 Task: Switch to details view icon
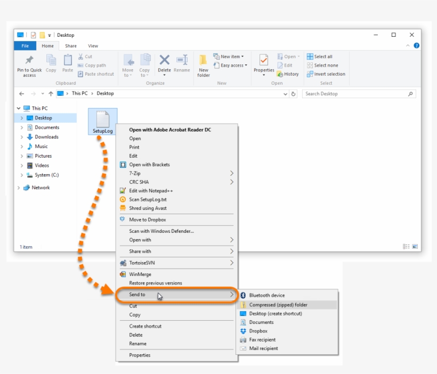(406, 246)
